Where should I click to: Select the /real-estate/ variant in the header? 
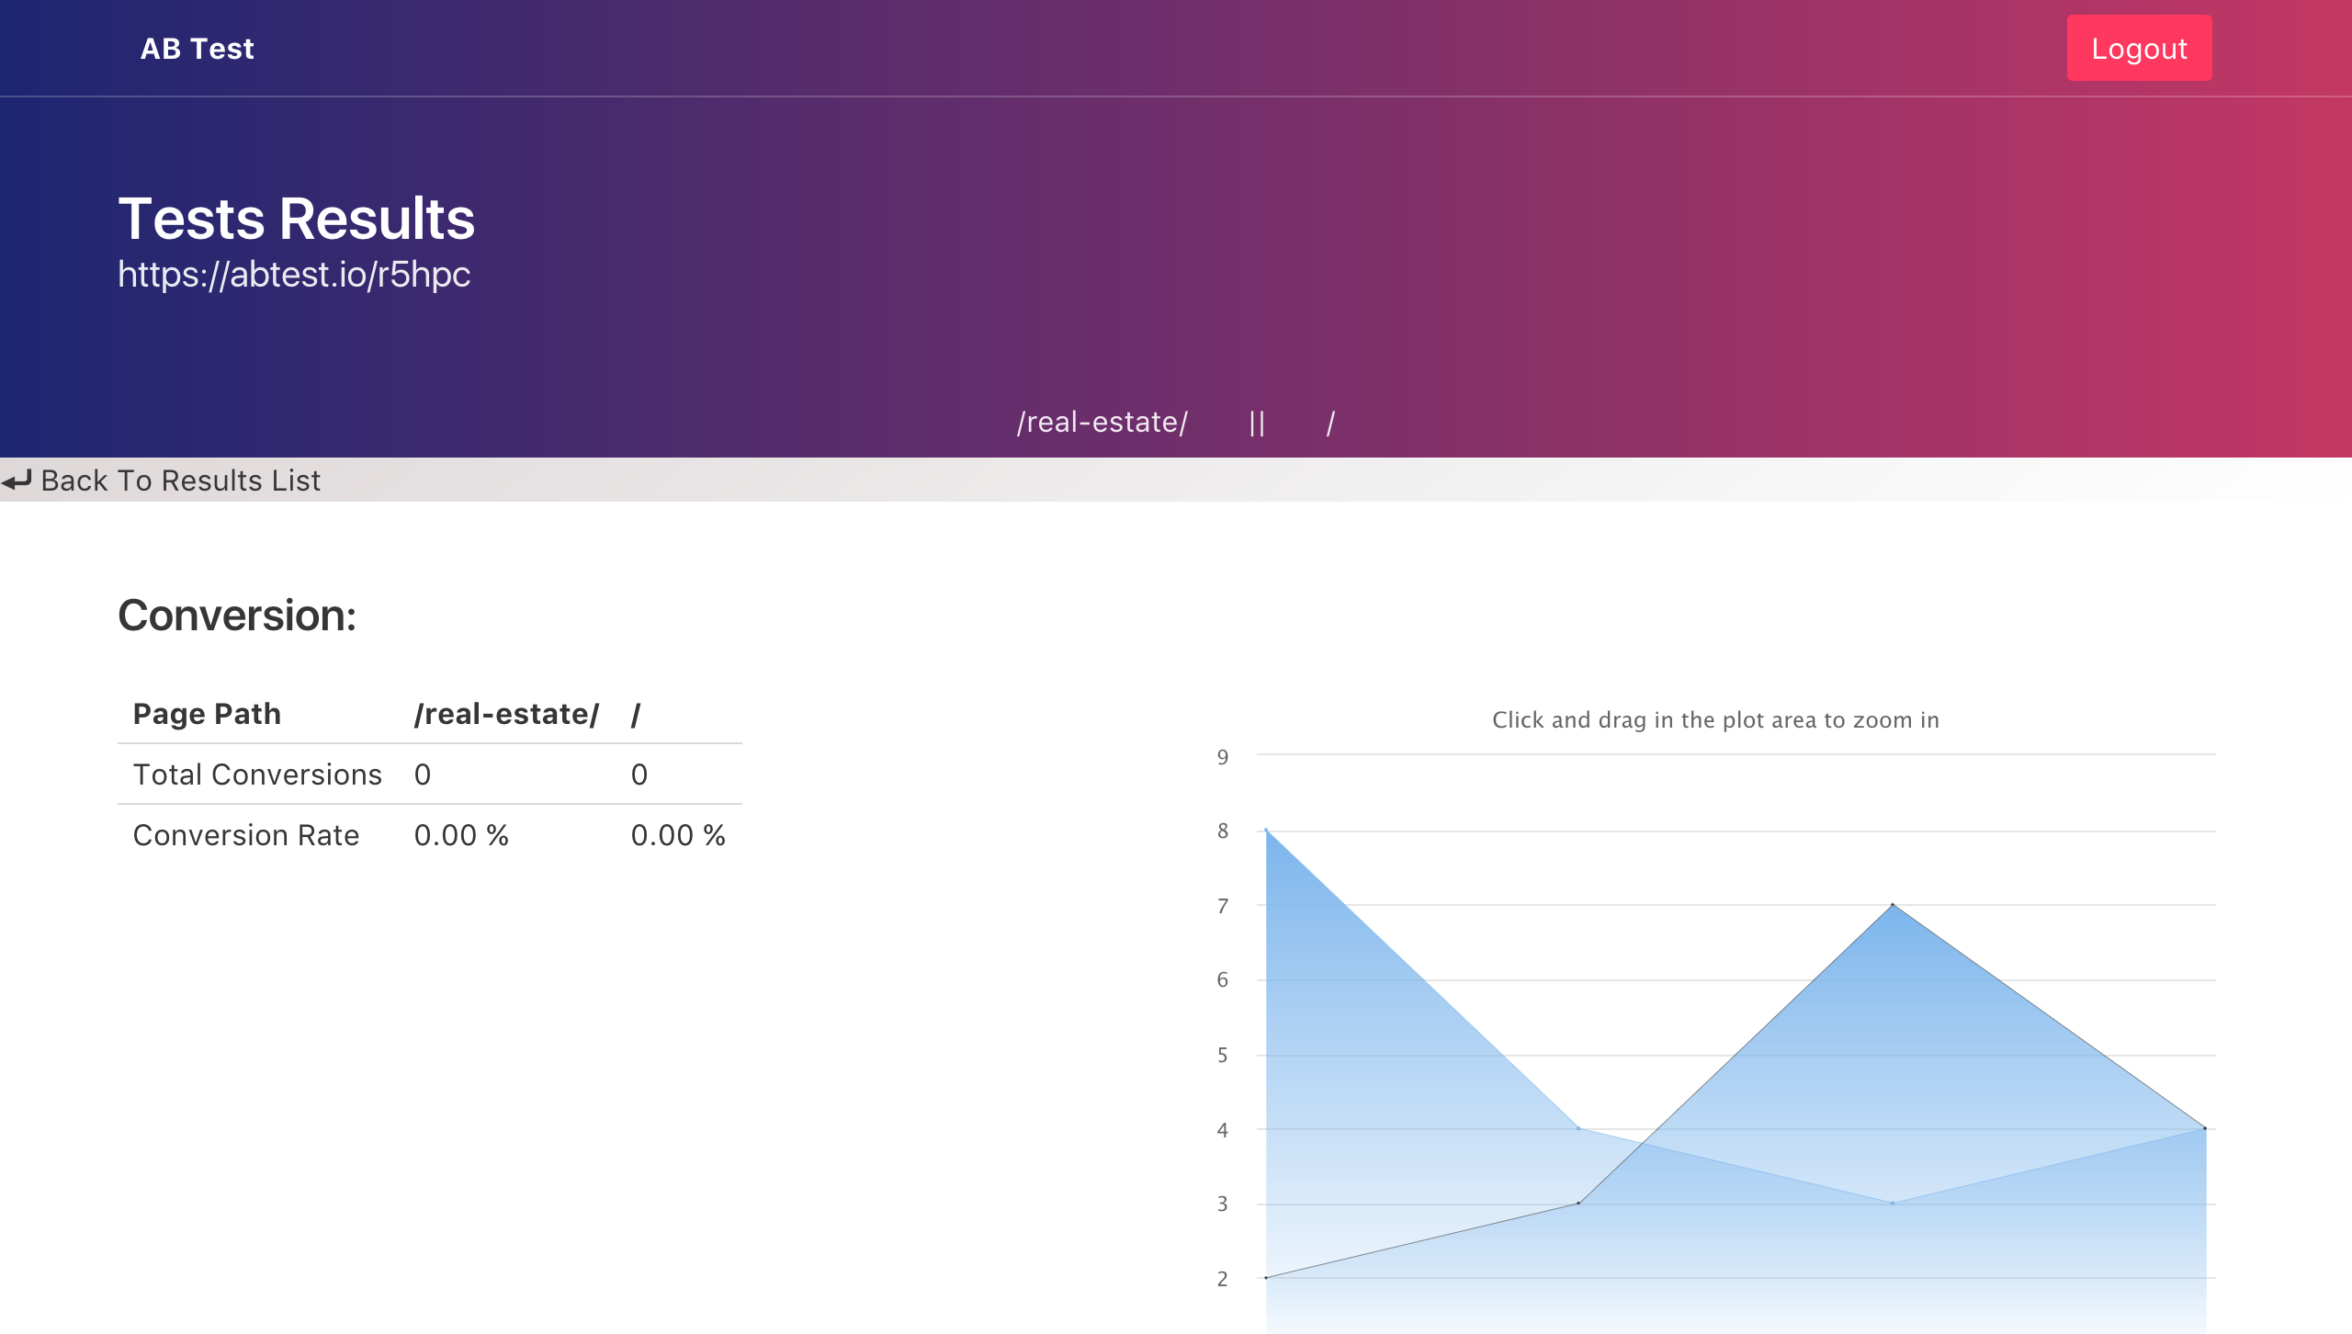pos(1102,422)
